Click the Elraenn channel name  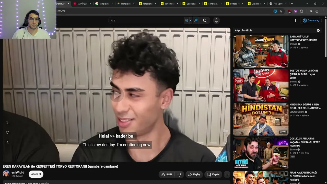tap(293, 149)
